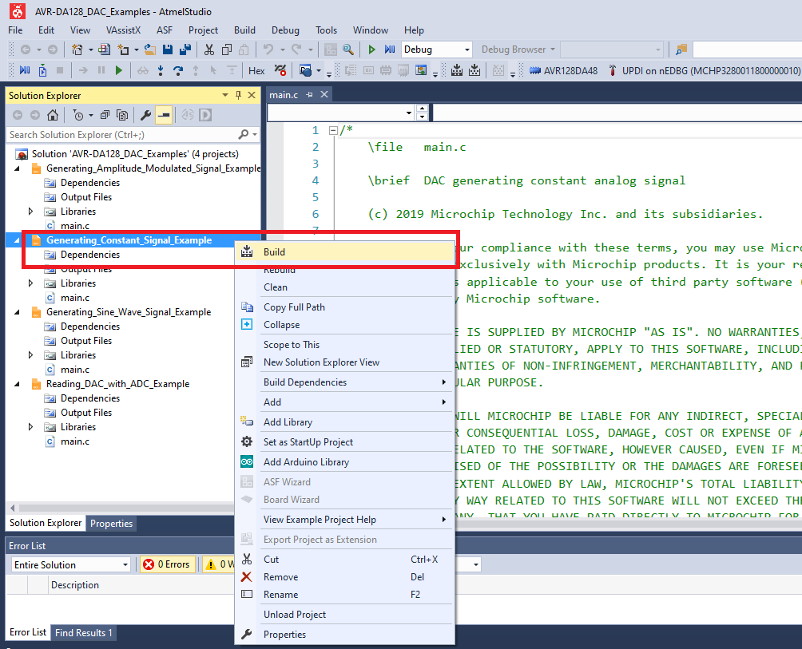The width and height of the screenshot is (802, 649).
Task: Click Start Debugging and Break icon beside green play
Action: click(x=390, y=49)
